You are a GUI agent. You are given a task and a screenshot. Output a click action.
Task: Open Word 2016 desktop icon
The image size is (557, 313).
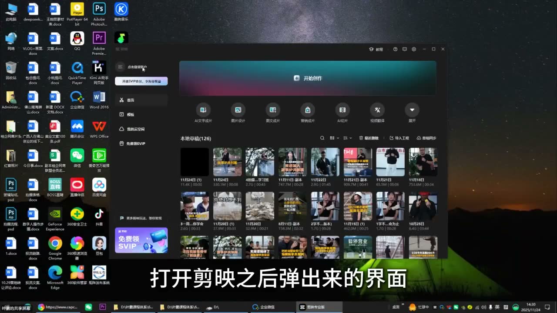pos(99,100)
